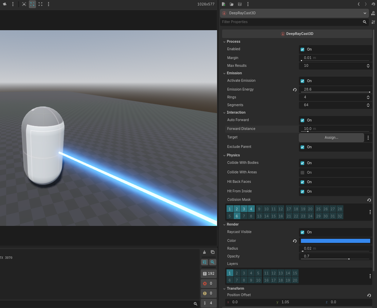
Task: Toggle search in the Output panel
Action: click(x=213, y=262)
